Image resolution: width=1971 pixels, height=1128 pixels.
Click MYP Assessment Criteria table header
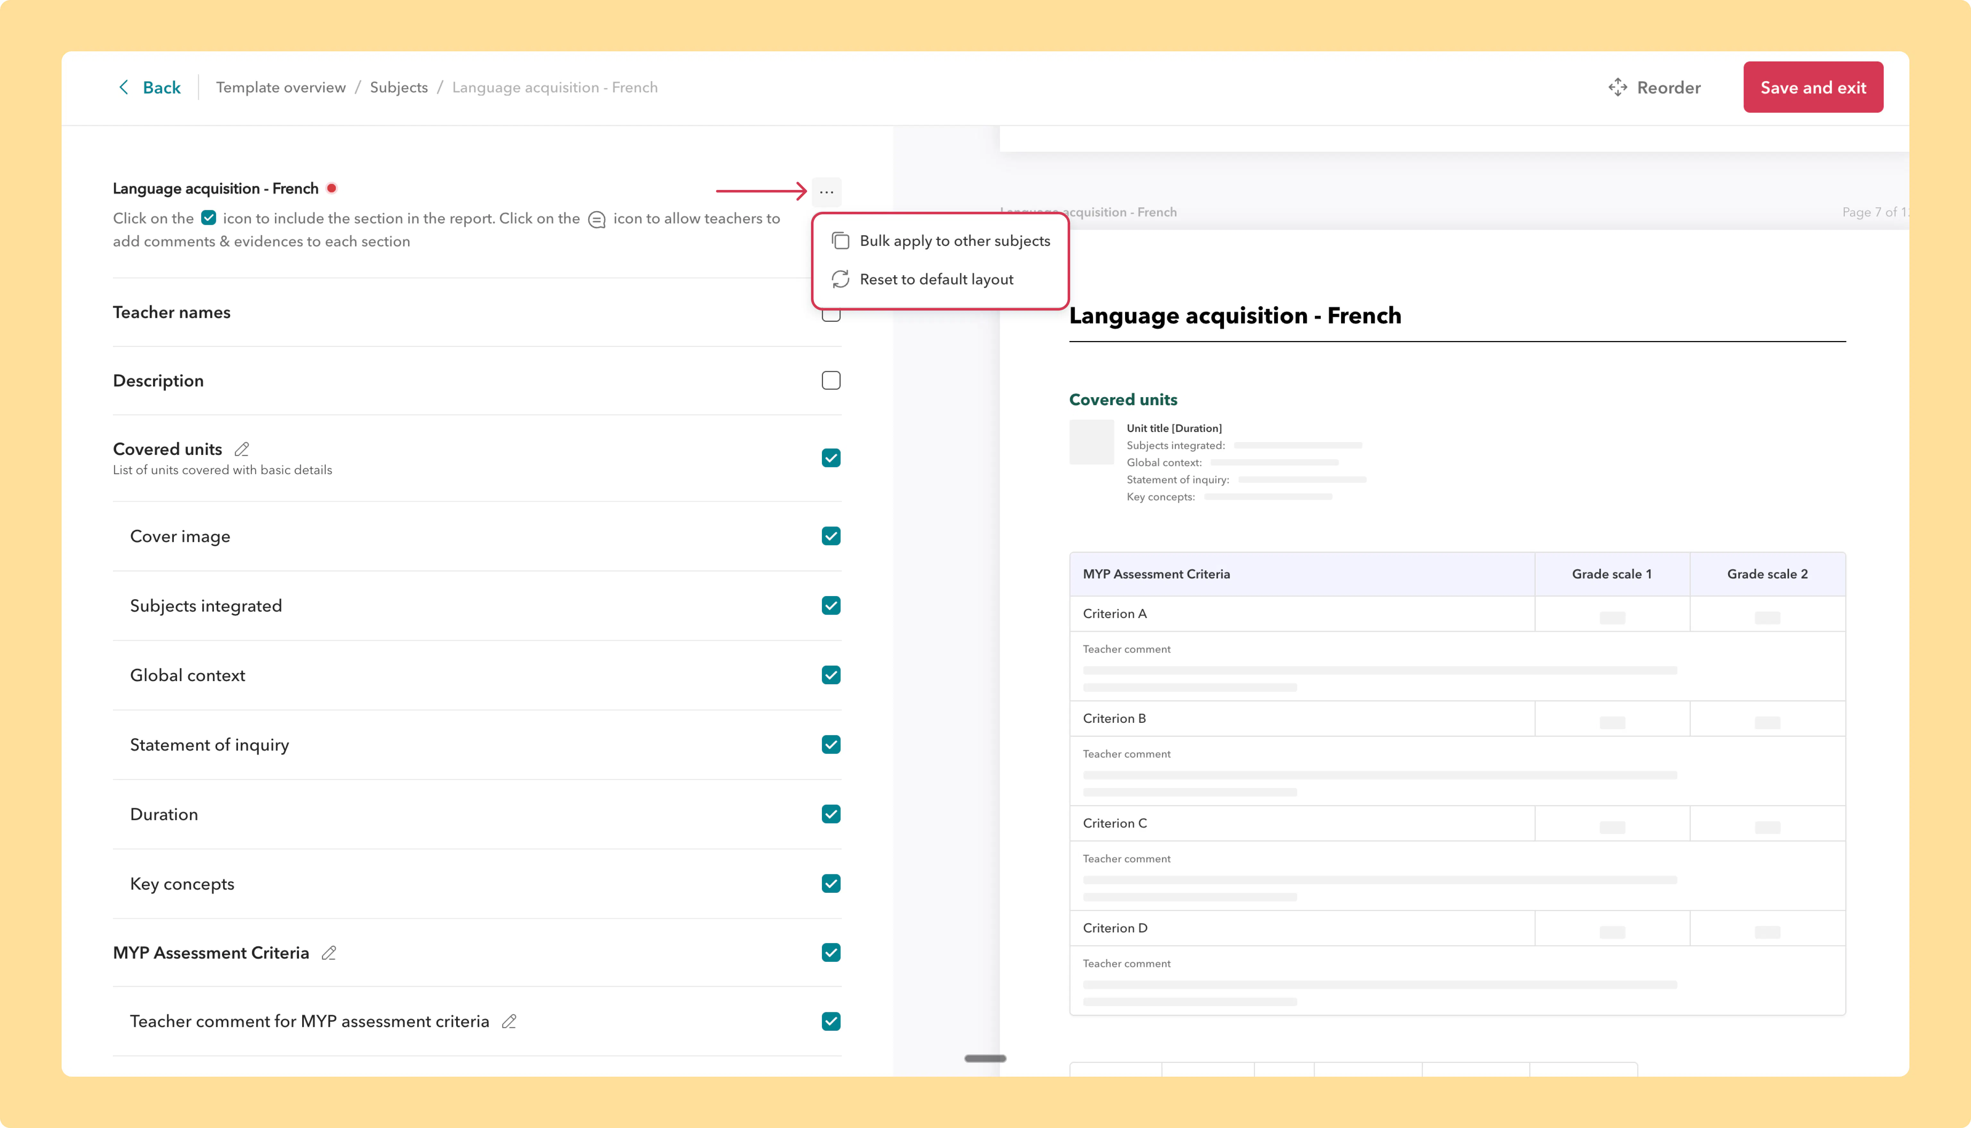pos(1156,574)
